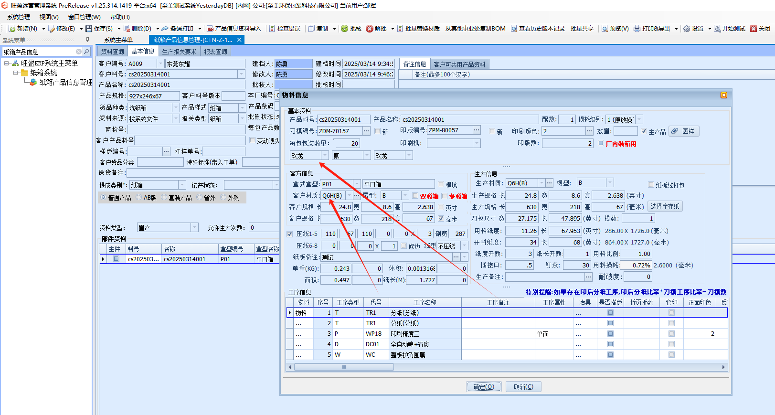Click the 工序信息 scrollbar right arrow
775x415 pixels.
723,367
